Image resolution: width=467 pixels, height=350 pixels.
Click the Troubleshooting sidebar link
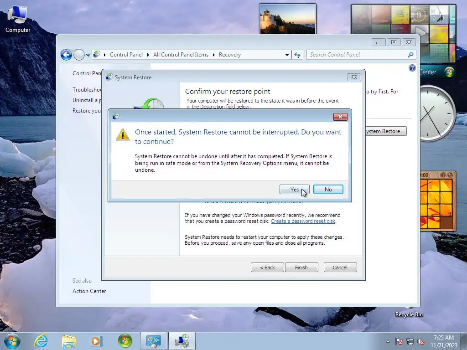[87, 90]
